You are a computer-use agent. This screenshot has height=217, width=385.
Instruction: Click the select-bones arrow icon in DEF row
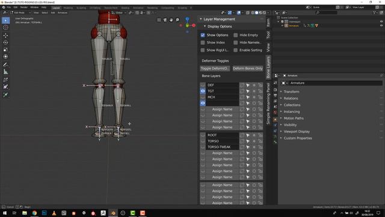pos(248,85)
